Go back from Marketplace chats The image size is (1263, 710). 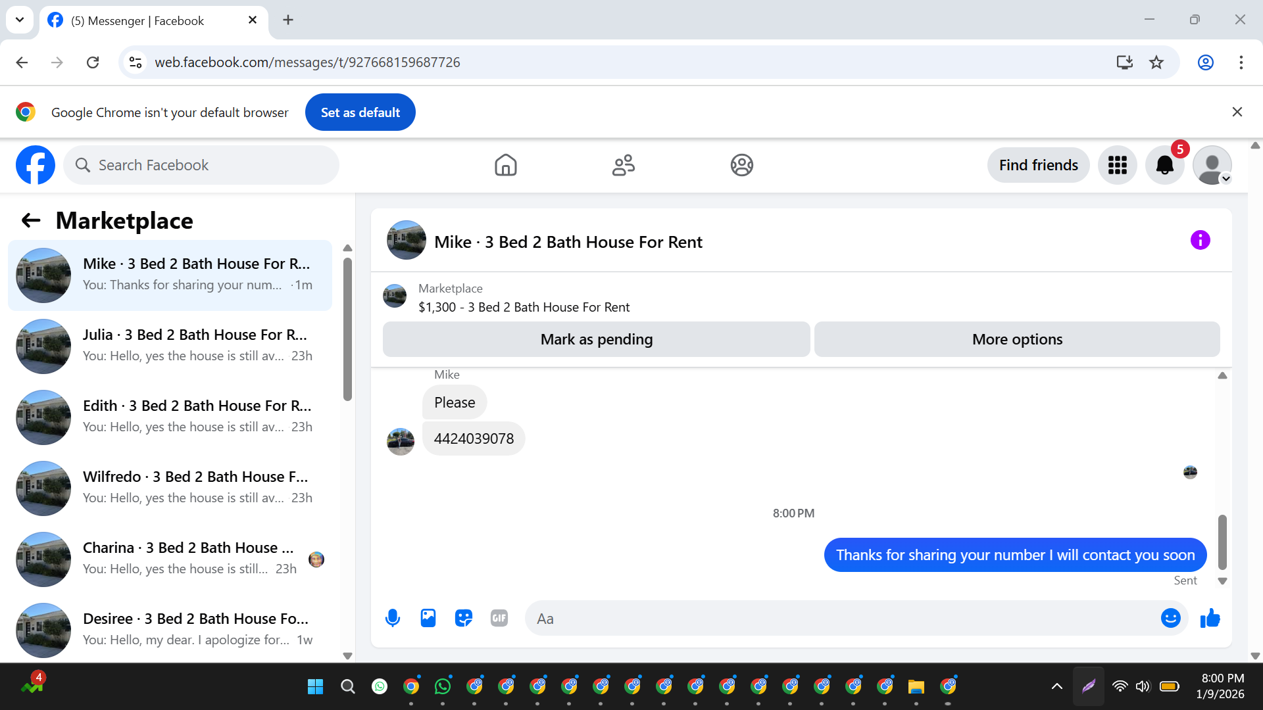pyautogui.click(x=31, y=221)
